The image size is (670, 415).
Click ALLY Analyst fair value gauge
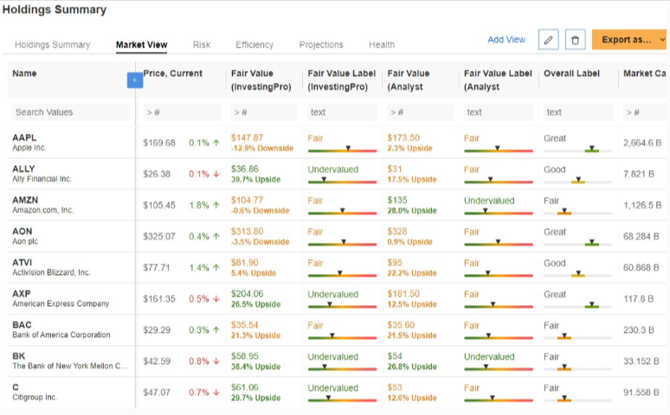(x=499, y=181)
